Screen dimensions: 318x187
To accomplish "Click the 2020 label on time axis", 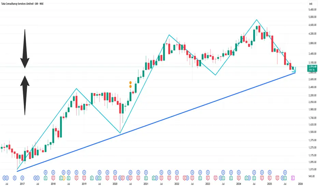I will pos(115,184).
